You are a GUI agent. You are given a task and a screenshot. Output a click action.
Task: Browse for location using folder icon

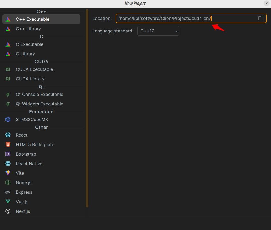[x=261, y=18]
